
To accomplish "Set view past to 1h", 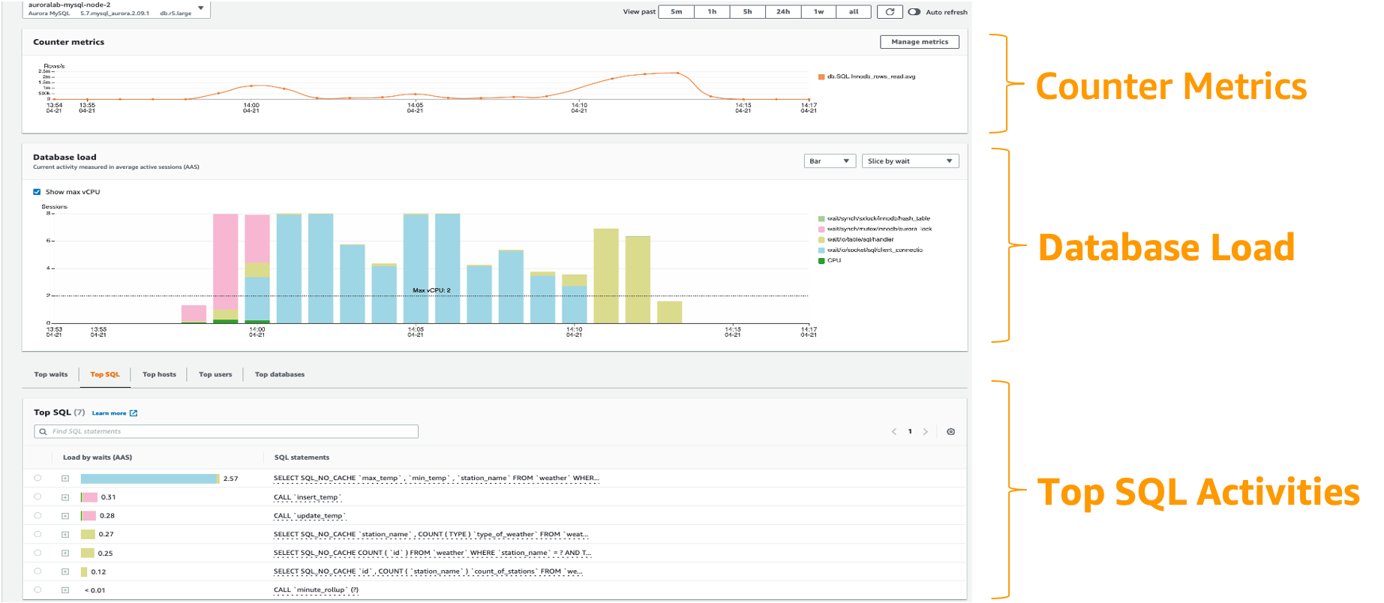I will 712,12.
